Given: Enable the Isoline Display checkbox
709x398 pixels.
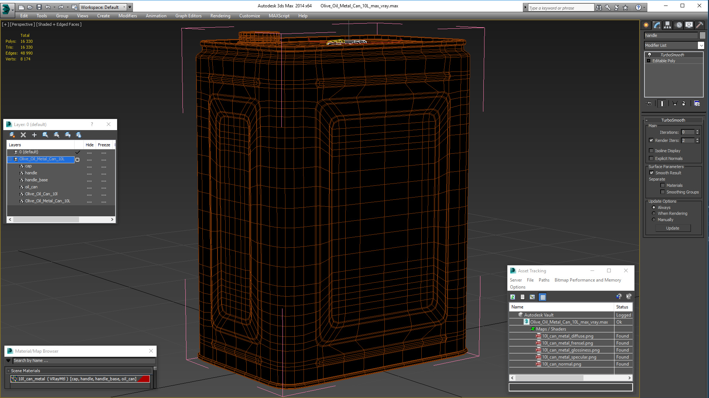Looking at the screenshot, I should click(651, 151).
